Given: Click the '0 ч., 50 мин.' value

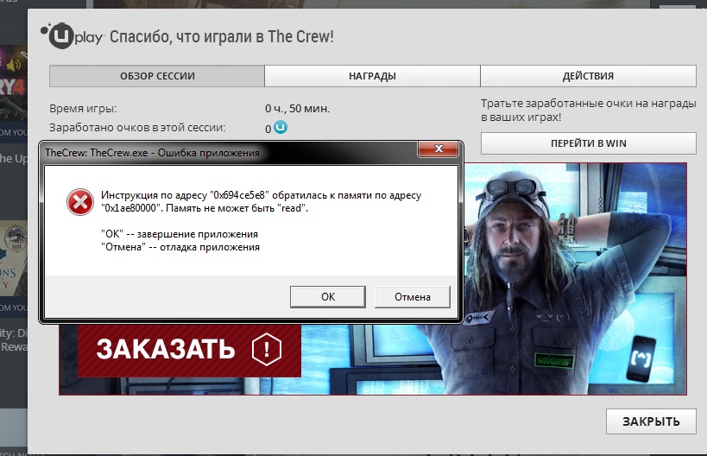Looking at the screenshot, I should [x=298, y=109].
